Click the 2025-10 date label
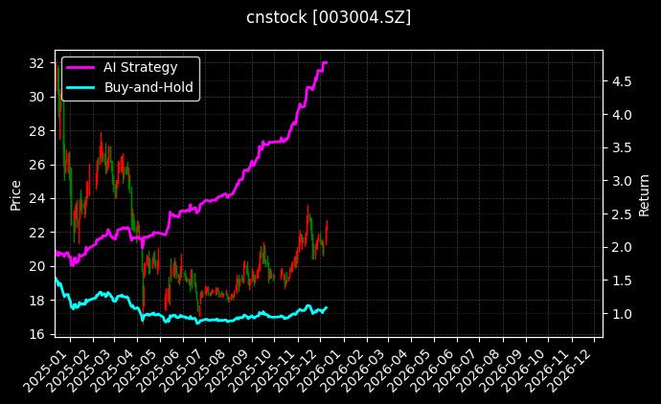Screen dimensions: 661x404 click(250, 370)
